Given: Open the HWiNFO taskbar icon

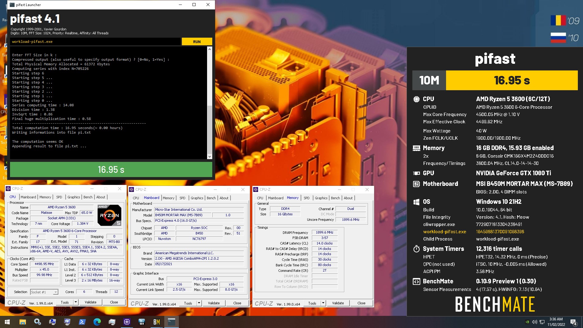Looking at the screenshot, I should [141, 322].
